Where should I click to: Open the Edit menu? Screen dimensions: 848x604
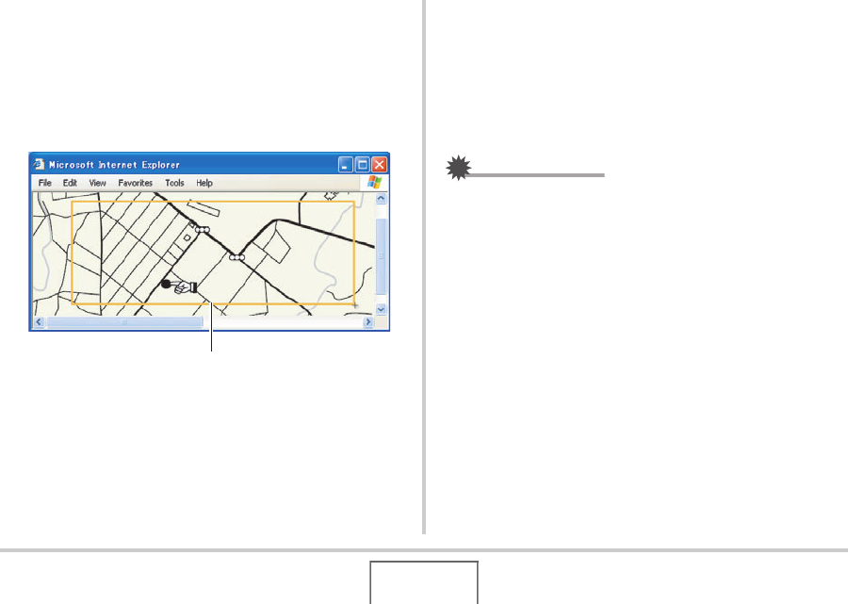70,183
